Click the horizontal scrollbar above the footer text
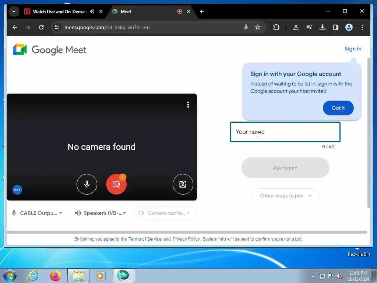This screenshot has width=377, height=283. pos(187,232)
